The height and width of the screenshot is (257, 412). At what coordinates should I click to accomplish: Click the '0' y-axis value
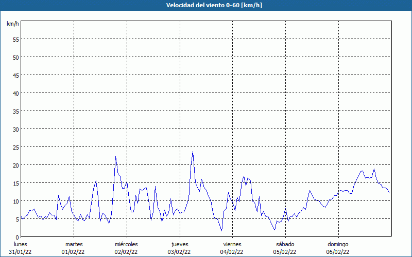pyautogui.click(x=18, y=237)
